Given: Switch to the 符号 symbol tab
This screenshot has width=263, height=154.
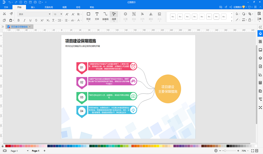Looking at the screenshot, I should pyautogui.click(x=78, y=7).
